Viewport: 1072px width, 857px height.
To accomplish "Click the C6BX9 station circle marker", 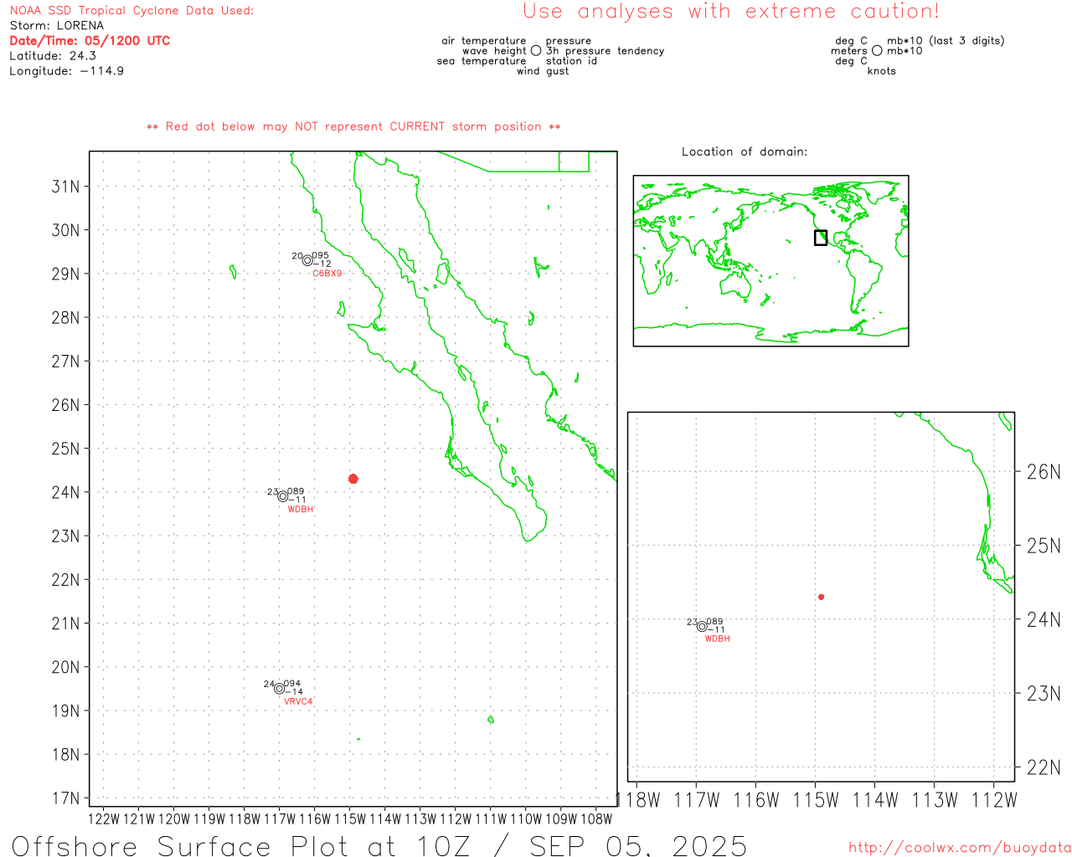I will click(x=307, y=260).
